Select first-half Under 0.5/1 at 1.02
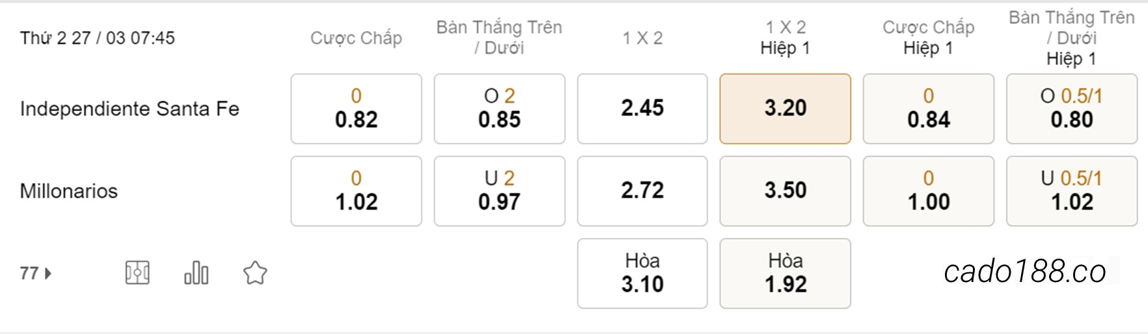 click(1072, 191)
